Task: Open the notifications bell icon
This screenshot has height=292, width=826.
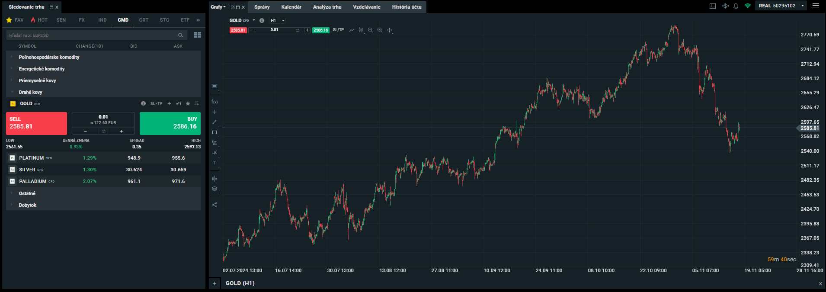Action: tap(736, 6)
